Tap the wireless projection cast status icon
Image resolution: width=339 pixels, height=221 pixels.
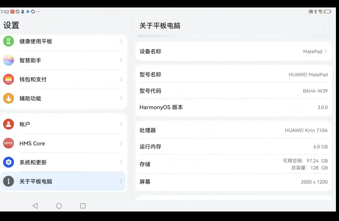pos(311,12)
